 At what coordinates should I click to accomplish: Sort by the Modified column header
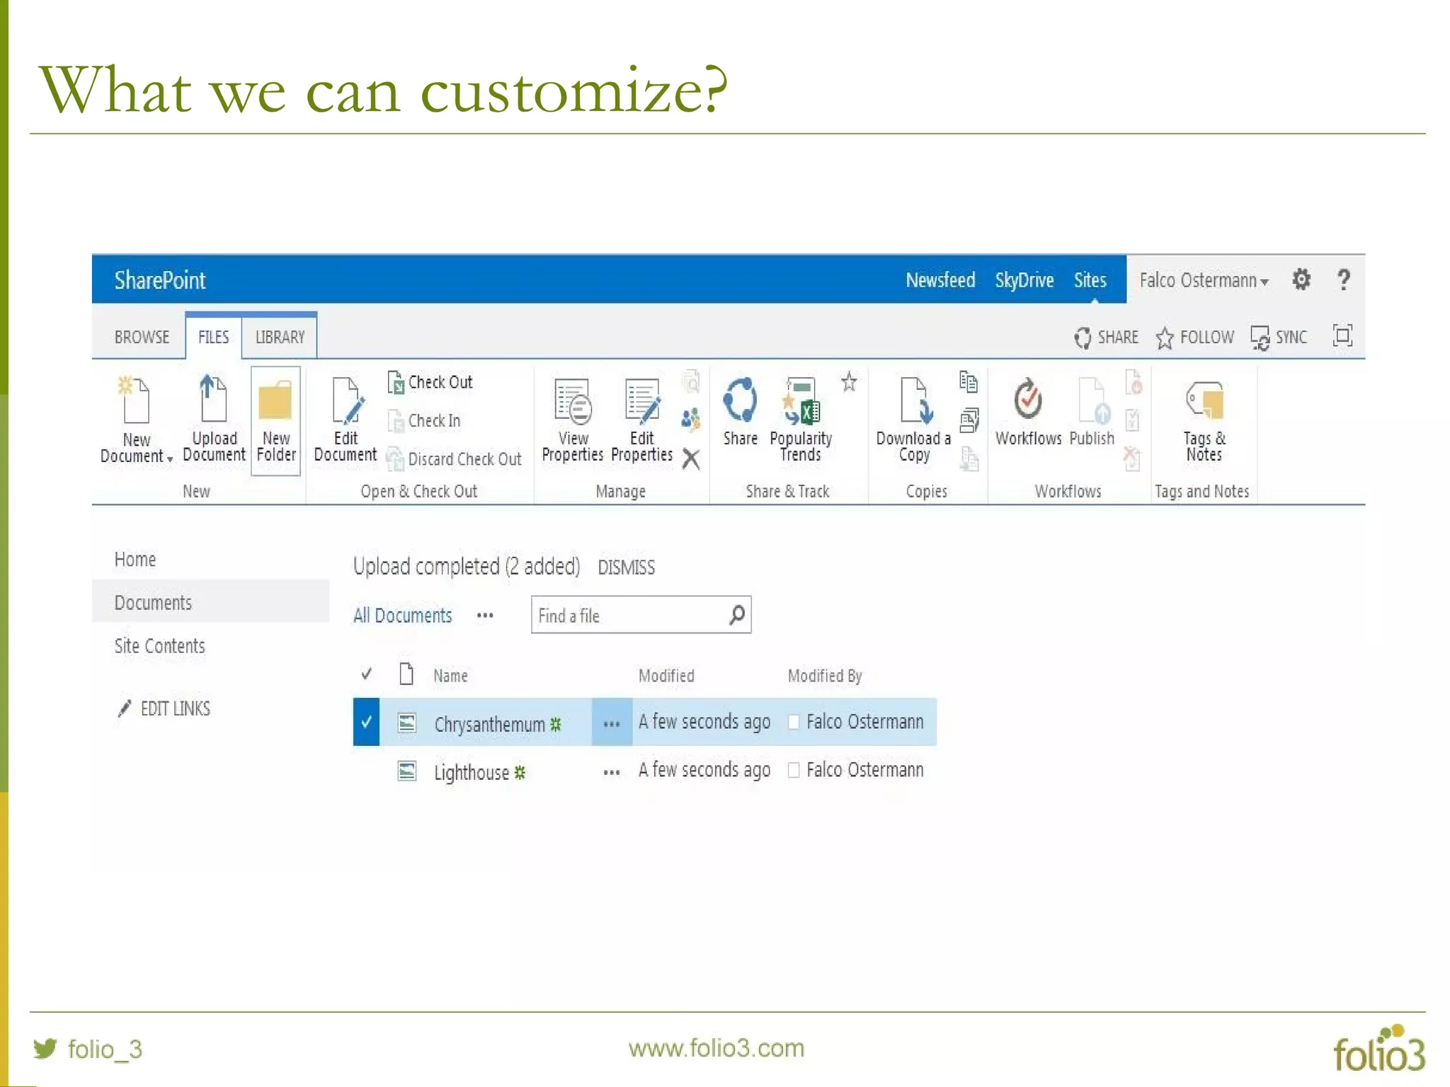(x=666, y=676)
